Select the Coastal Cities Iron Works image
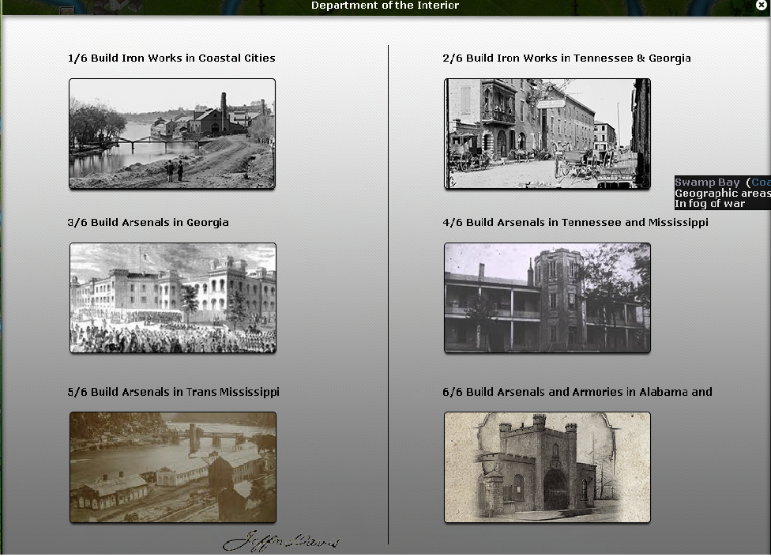This screenshot has width=771, height=557. [x=172, y=134]
